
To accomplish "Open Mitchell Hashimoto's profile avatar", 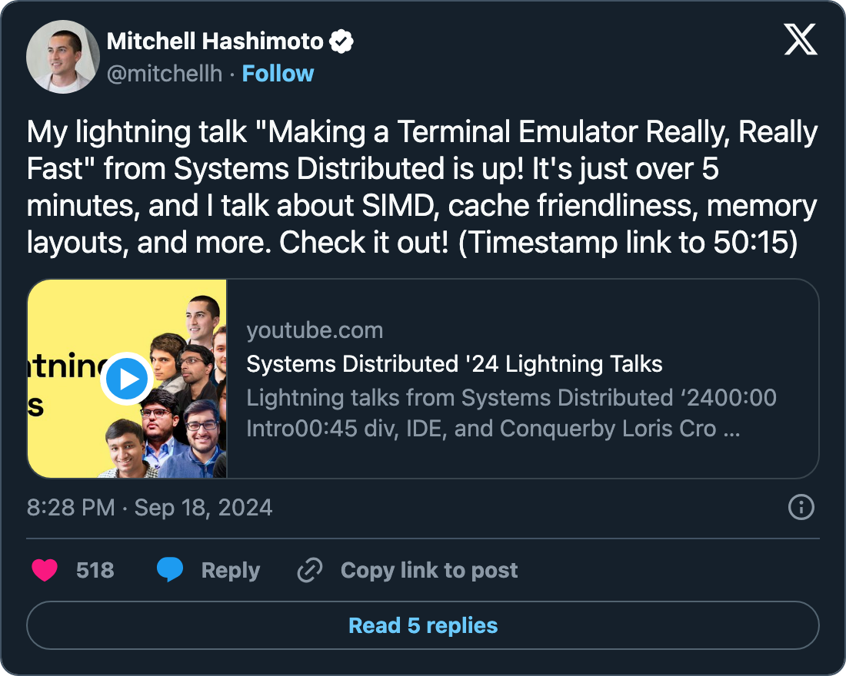I will click(65, 57).
